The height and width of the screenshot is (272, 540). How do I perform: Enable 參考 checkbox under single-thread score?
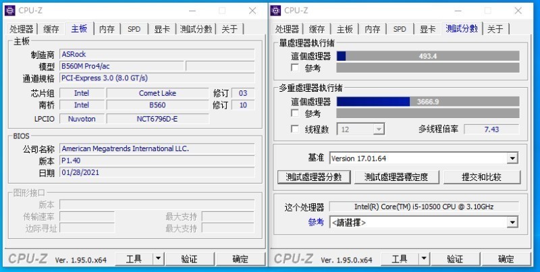[295, 67]
